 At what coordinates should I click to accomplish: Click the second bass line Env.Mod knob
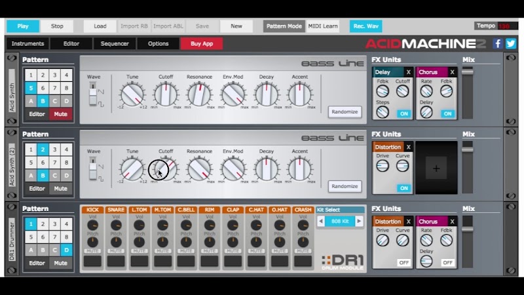point(233,169)
